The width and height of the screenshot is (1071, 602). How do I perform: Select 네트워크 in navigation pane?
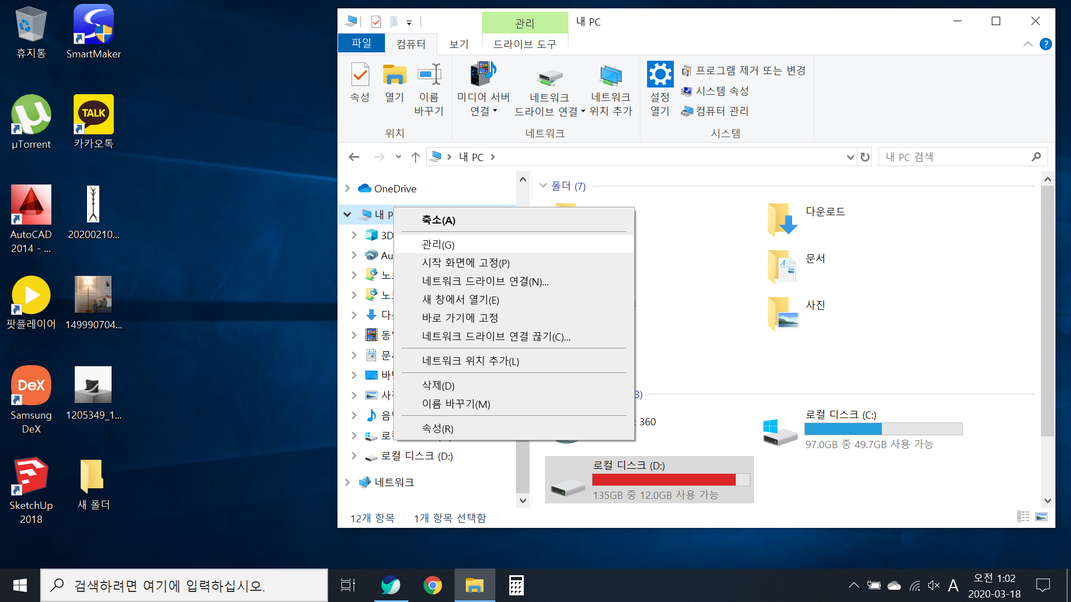(394, 482)
